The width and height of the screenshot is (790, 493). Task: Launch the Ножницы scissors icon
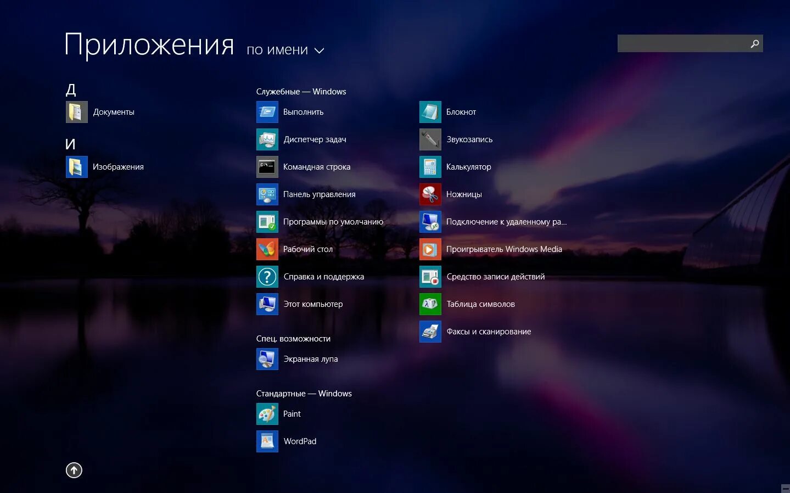pyautogui.click(x=430, y=194)
